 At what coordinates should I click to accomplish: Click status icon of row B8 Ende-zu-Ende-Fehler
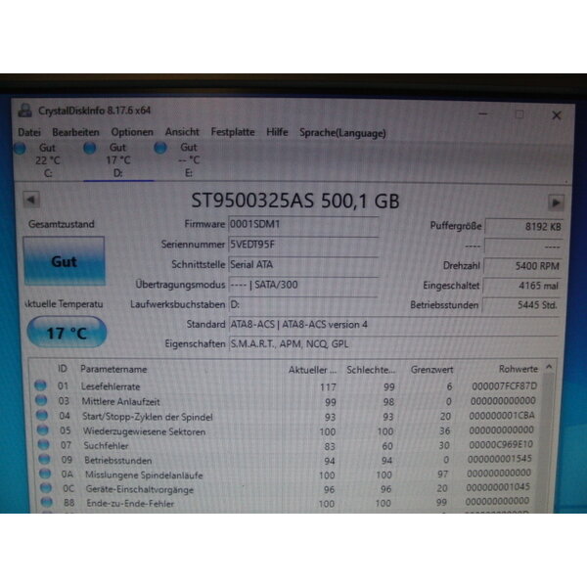(x=46, y=502)
